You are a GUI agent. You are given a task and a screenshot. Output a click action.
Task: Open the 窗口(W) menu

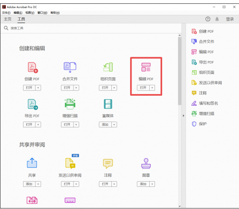click(42, 12)
